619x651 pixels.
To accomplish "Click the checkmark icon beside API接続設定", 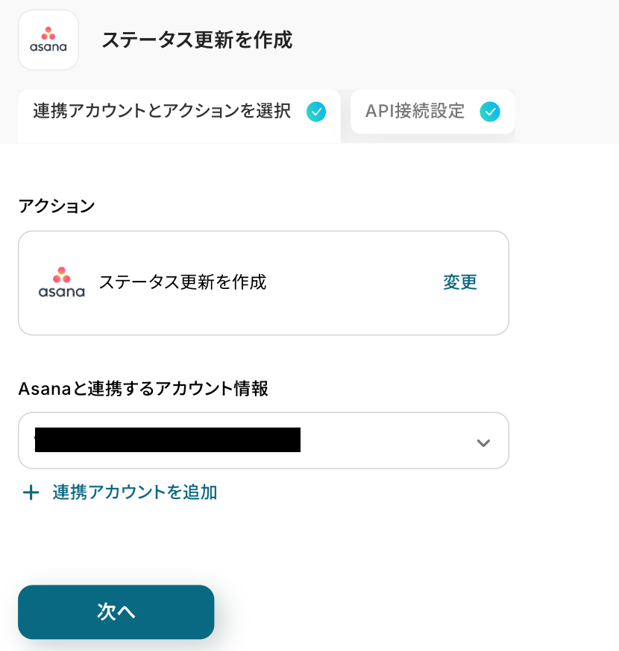I will pos(490,112).
